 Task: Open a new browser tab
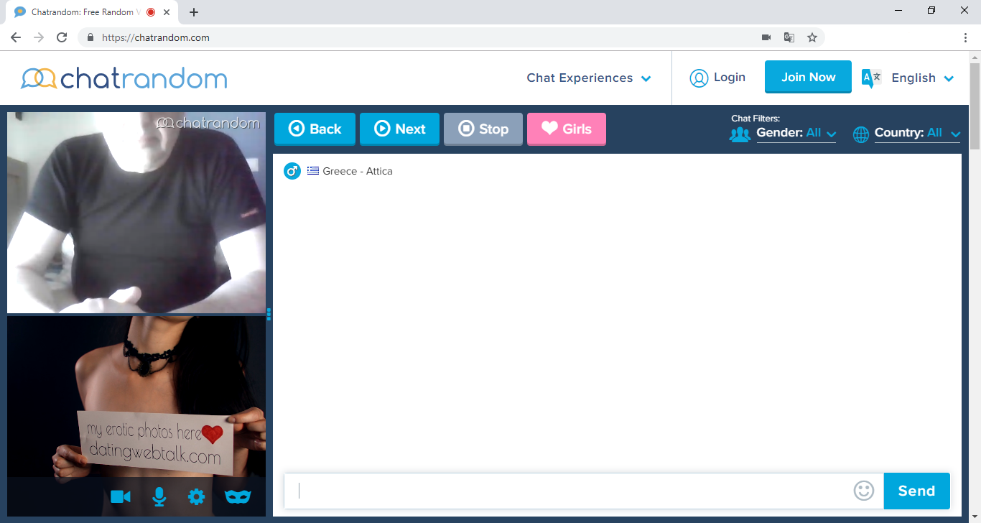point(194,12)
